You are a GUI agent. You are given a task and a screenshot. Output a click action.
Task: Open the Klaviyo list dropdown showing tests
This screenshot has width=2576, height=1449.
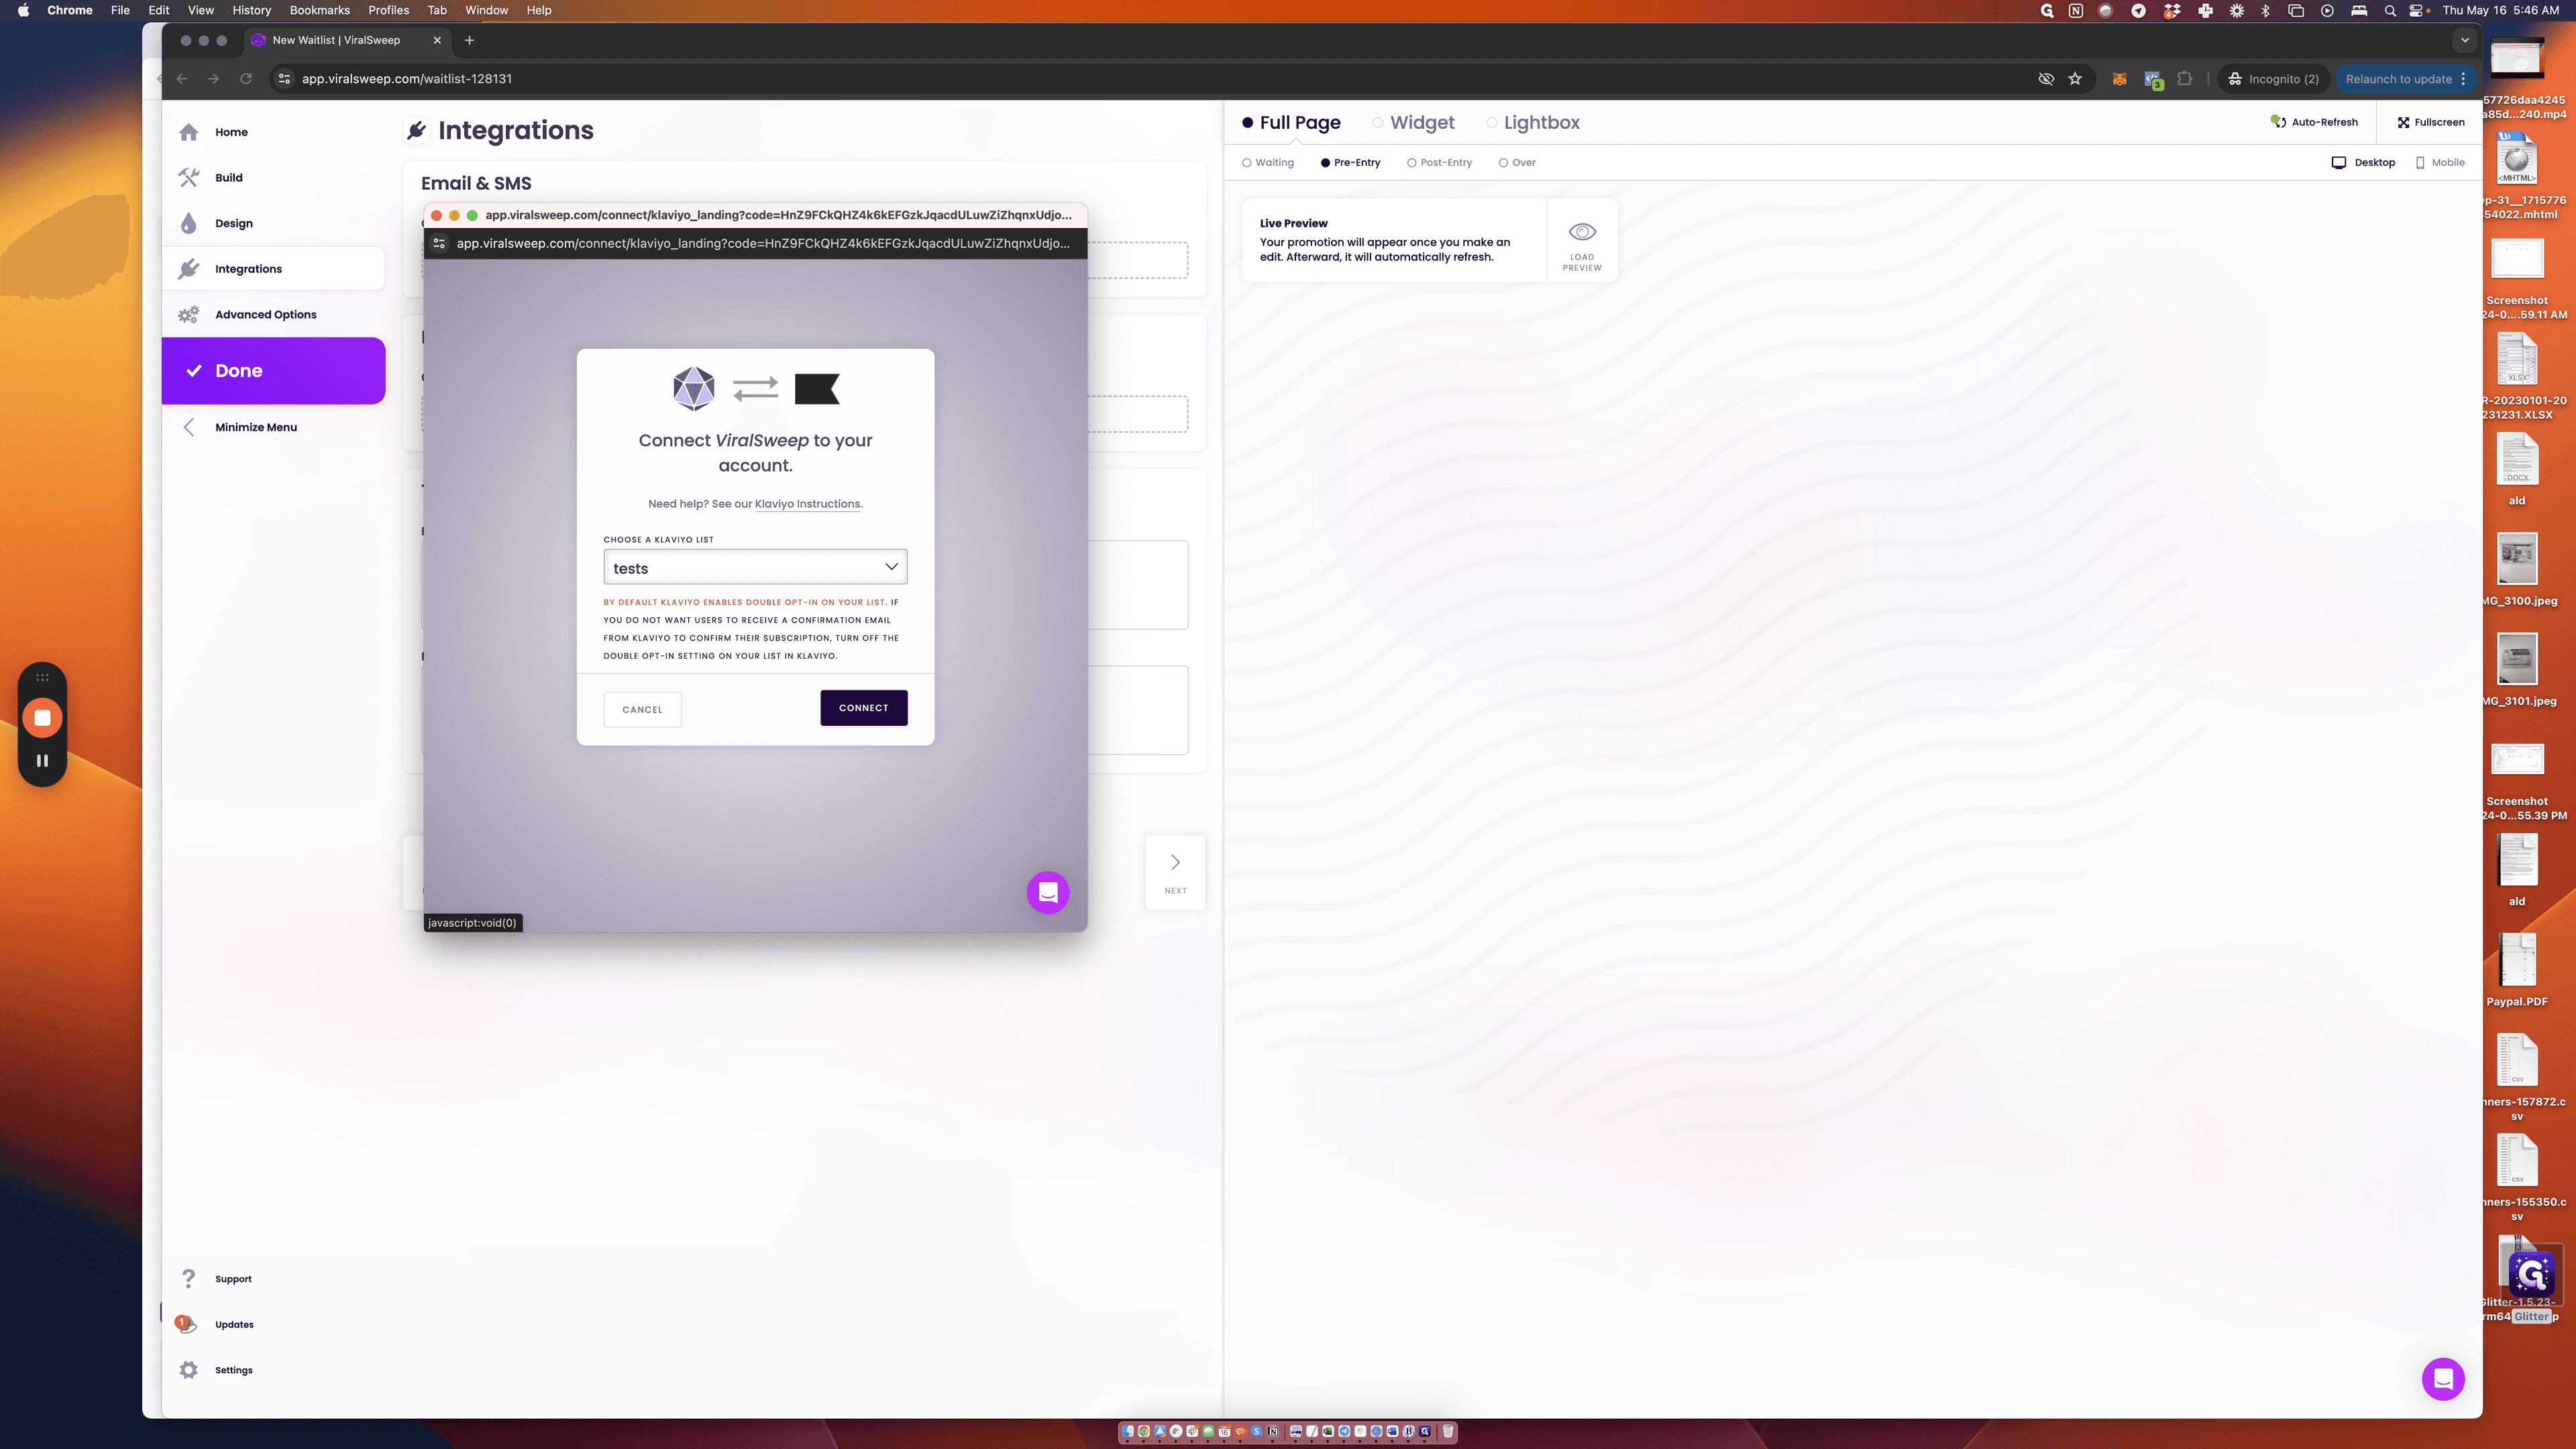click(x=755, y=567)
